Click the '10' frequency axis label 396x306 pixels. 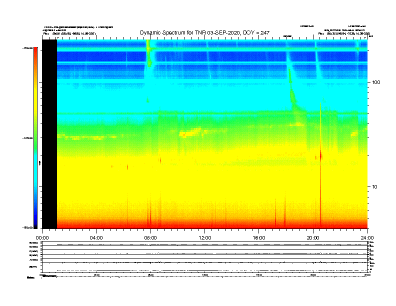click(x=374, y=187)
